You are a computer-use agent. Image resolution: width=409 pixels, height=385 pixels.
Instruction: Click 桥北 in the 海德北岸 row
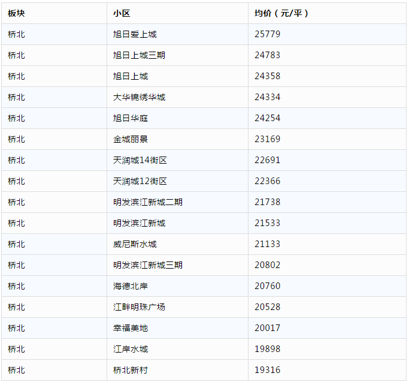tap(16, 286)
